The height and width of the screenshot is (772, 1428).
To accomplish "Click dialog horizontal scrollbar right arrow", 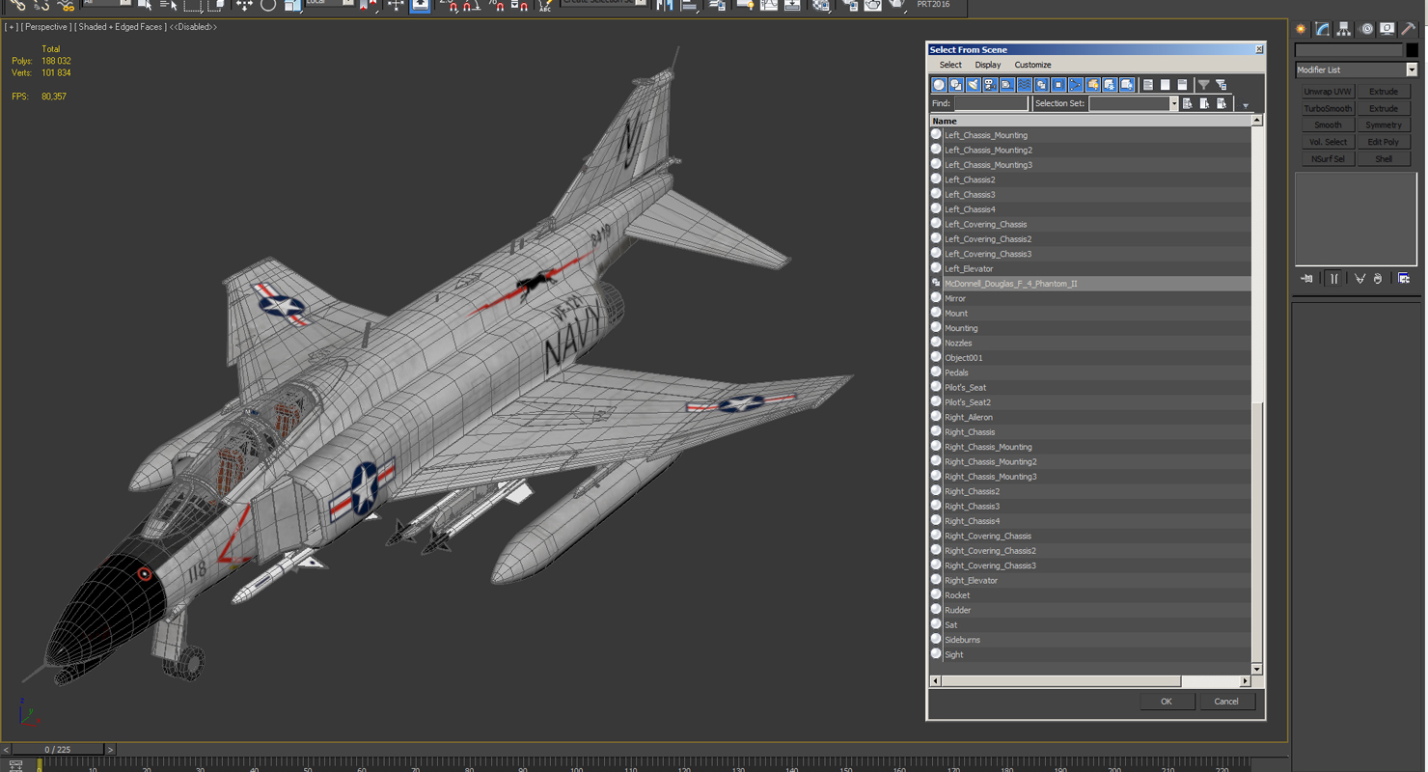I will pyautogui.click(x=1245, y=681).
